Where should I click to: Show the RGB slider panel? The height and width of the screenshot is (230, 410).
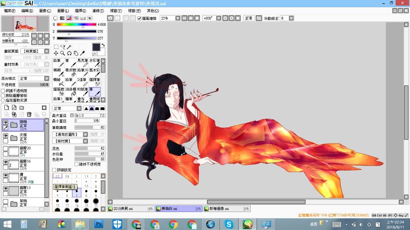pyautogui.click(x=62, y=18)
